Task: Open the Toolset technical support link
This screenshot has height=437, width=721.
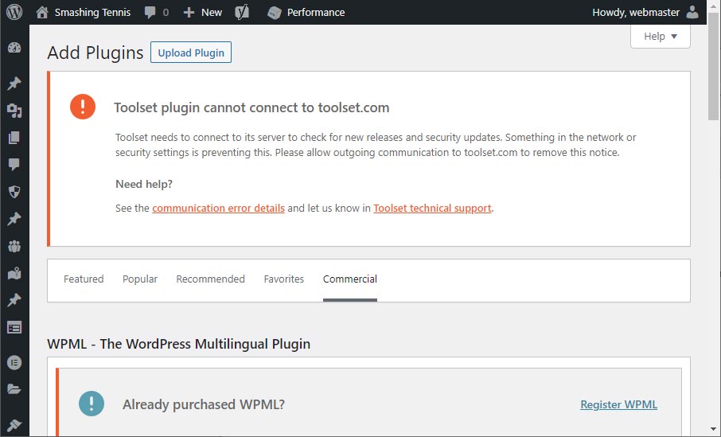Action: pos(432,208)
